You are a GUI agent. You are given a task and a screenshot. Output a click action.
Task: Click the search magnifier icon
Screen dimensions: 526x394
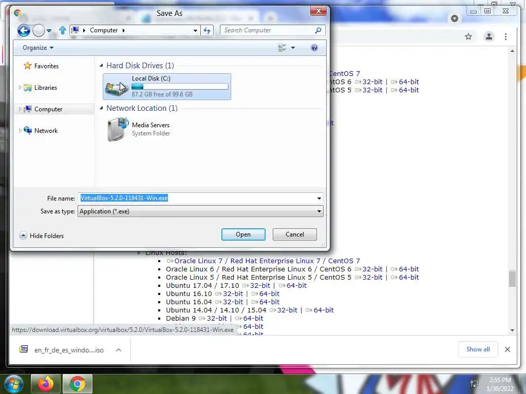pyautogui.click(x=318, y=30)
